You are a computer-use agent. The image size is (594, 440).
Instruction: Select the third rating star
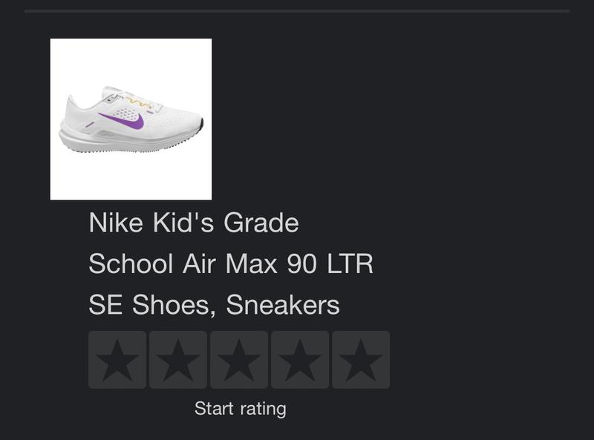[x=239, y=360]
